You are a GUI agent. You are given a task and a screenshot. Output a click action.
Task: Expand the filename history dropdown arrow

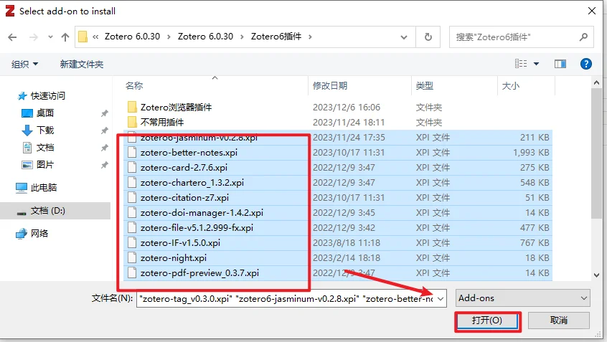tap(441, 299)
